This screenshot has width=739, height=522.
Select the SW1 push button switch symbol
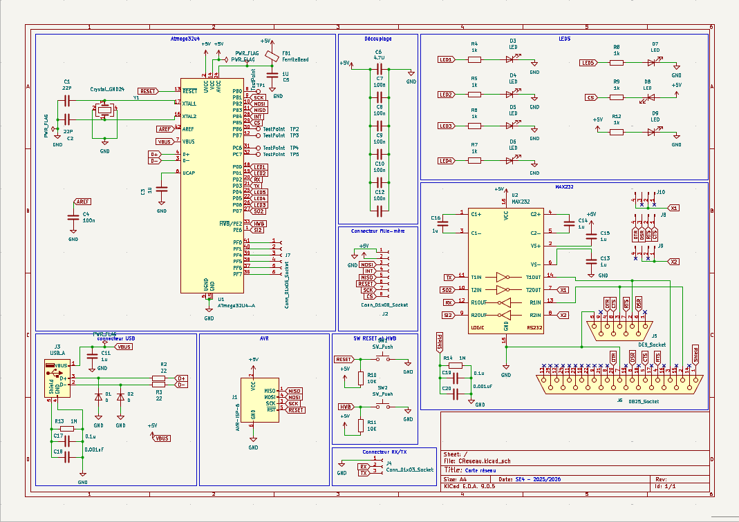pos(384,359)
